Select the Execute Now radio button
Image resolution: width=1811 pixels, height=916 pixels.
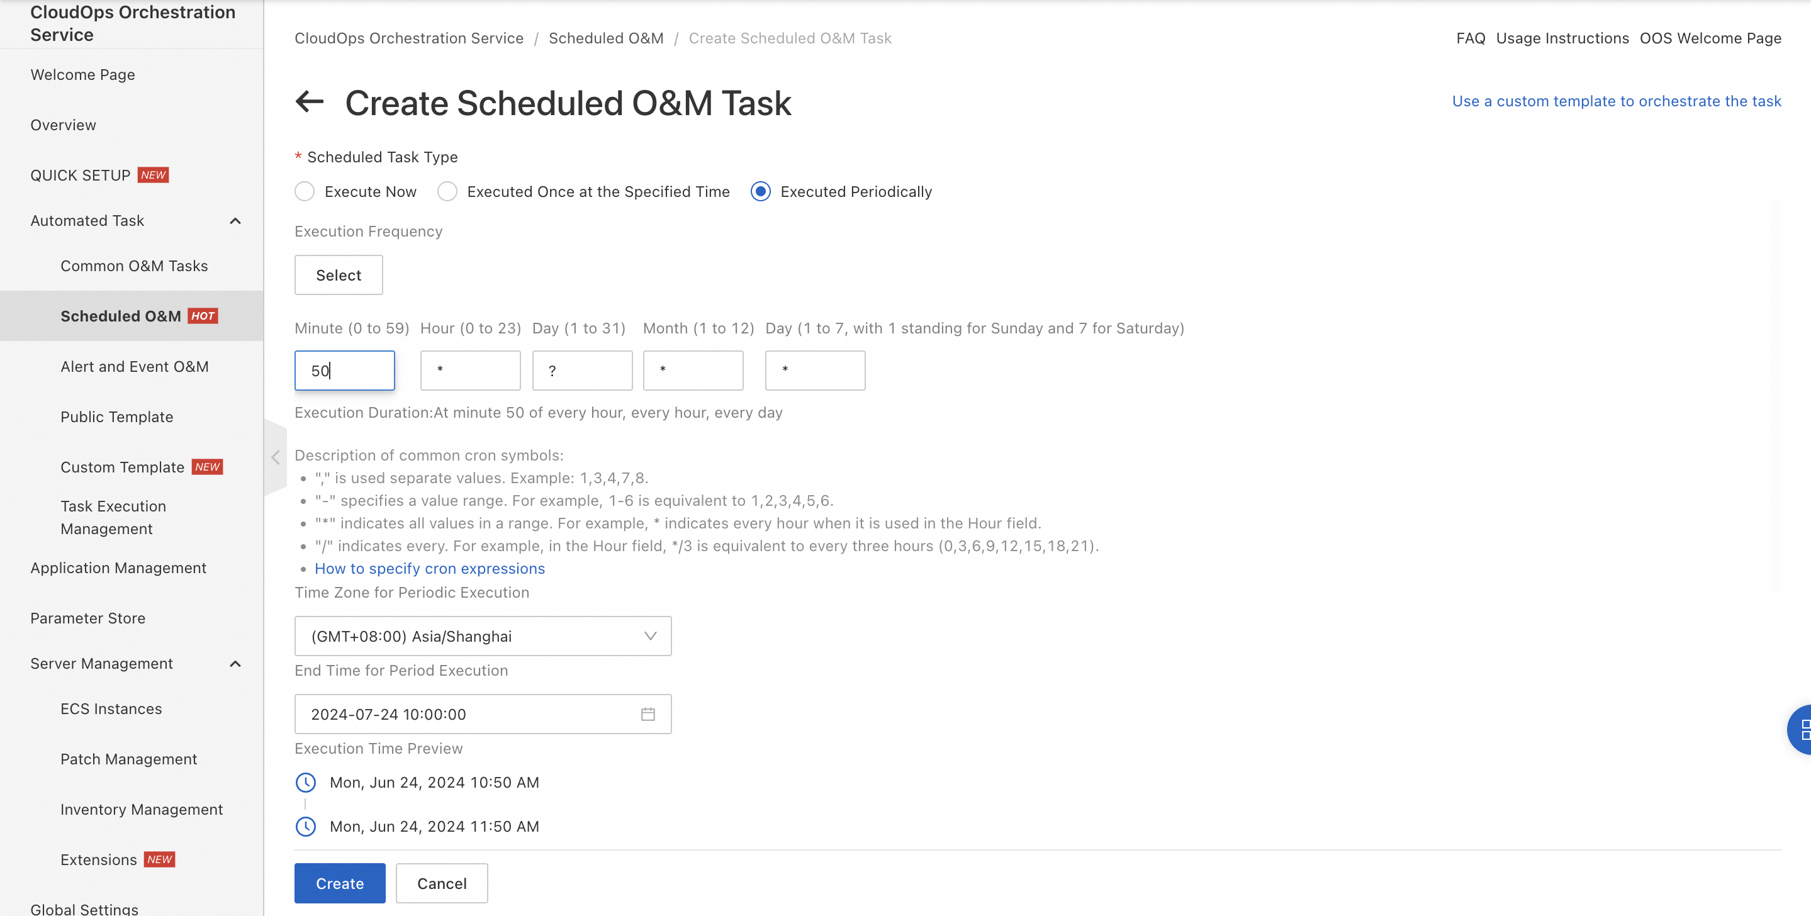pyautogui.click(x=305, y=191)
